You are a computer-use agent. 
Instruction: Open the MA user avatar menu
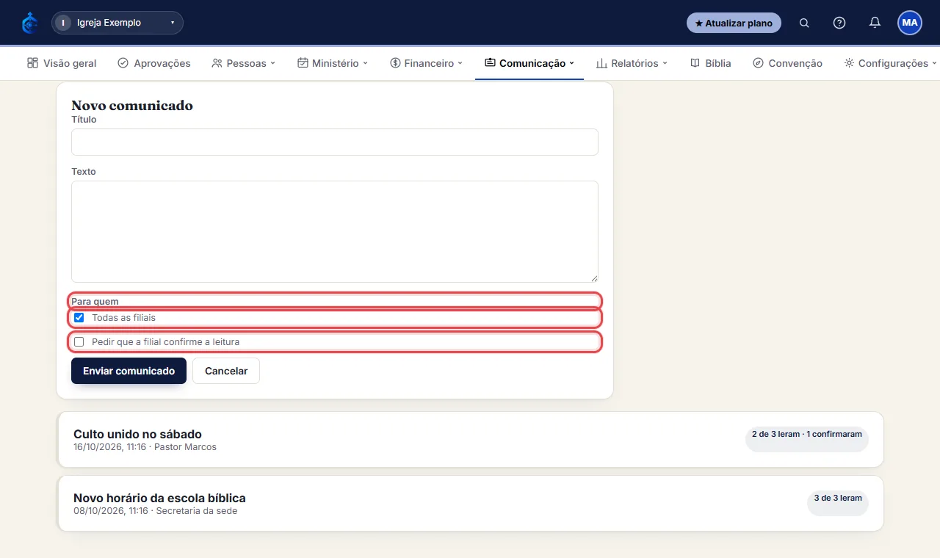click(910, 23)
